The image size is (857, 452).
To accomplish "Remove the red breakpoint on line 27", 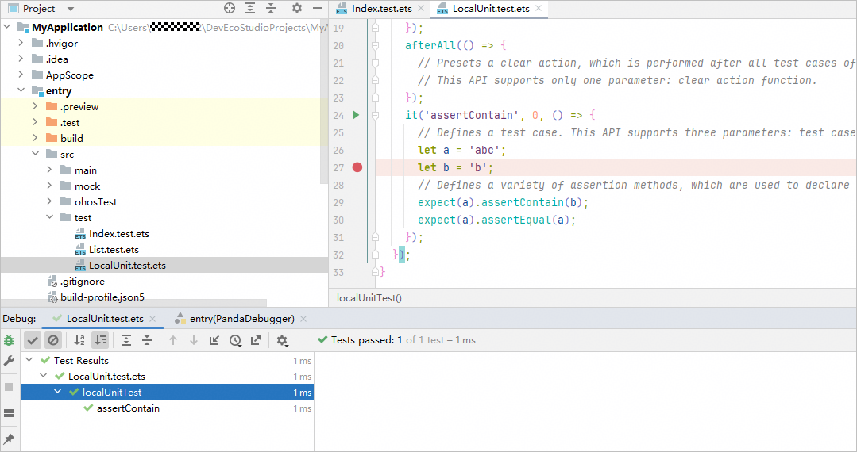I will pos(357,167).
